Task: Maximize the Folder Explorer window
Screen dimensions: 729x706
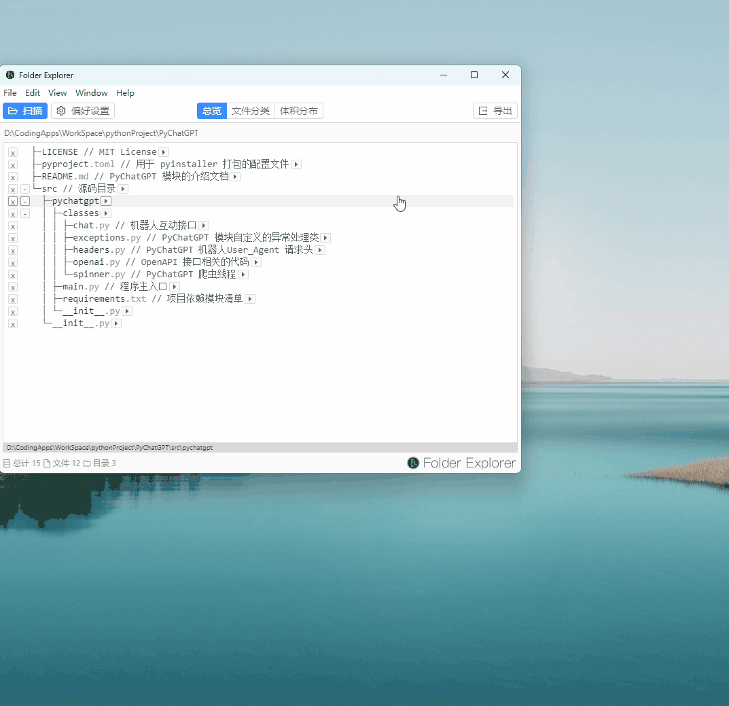Action: coord(474,75)
